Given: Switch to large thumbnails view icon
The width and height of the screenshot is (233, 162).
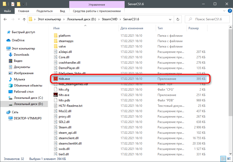Looking at the screenshot, I should coord(229,159).
